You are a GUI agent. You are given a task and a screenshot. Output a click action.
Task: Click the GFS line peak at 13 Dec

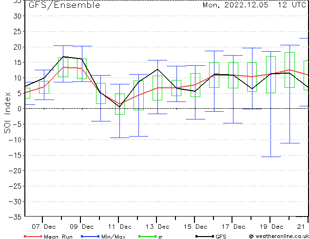[157, 69]
